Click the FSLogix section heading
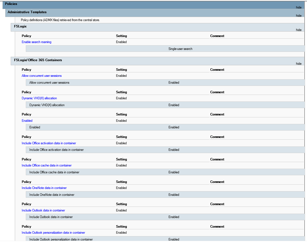The image size is (307, 243). click(20, 26)
